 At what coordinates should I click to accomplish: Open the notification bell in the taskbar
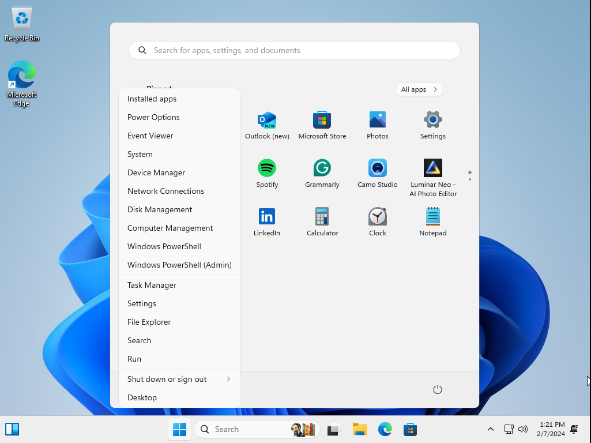tap(574, 429)
